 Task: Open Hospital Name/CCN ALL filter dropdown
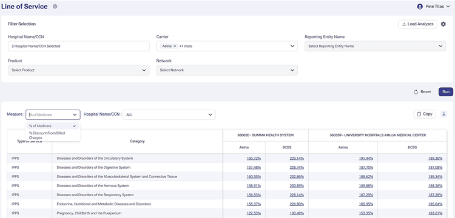[x=169, y=114]
